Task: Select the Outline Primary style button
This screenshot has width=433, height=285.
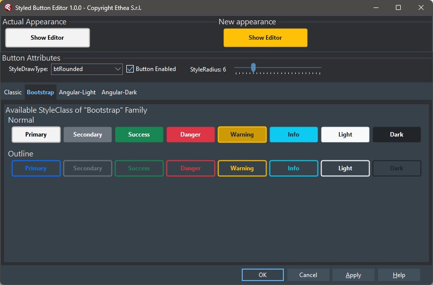Action: click(36, 168)
